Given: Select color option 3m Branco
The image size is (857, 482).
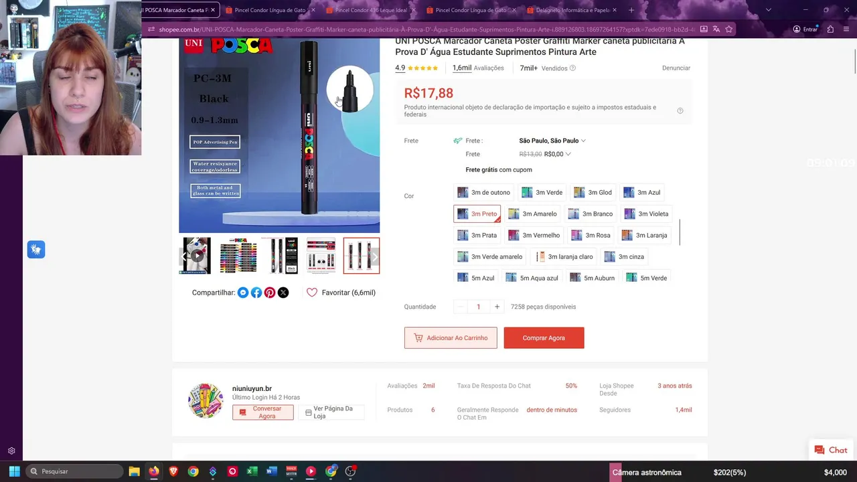Looking at the screenshot, I should 591,214.
